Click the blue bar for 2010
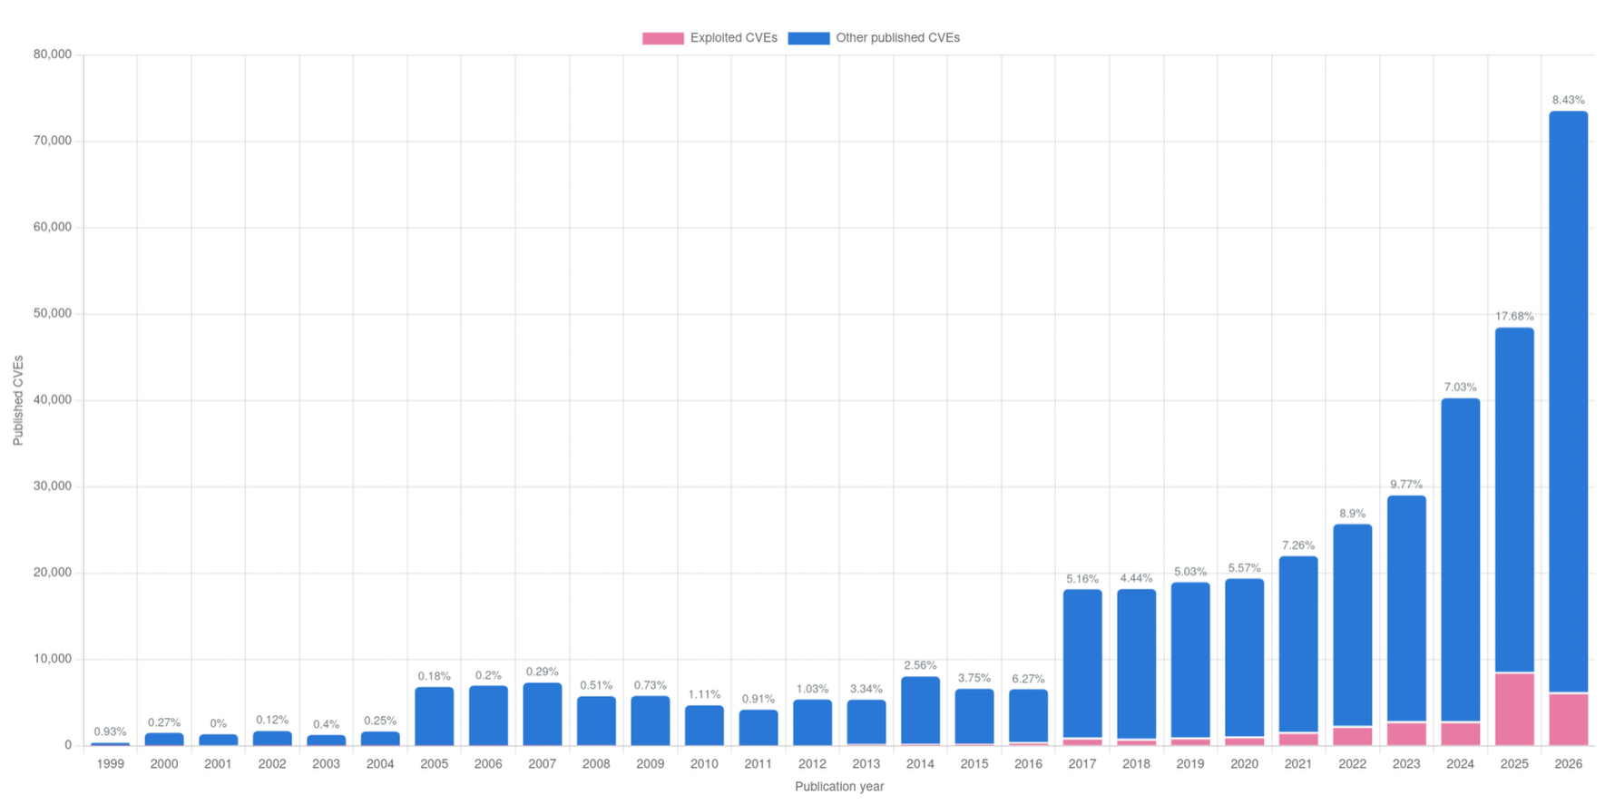This screenshot has height=805, width=1605. coord(704,726)
